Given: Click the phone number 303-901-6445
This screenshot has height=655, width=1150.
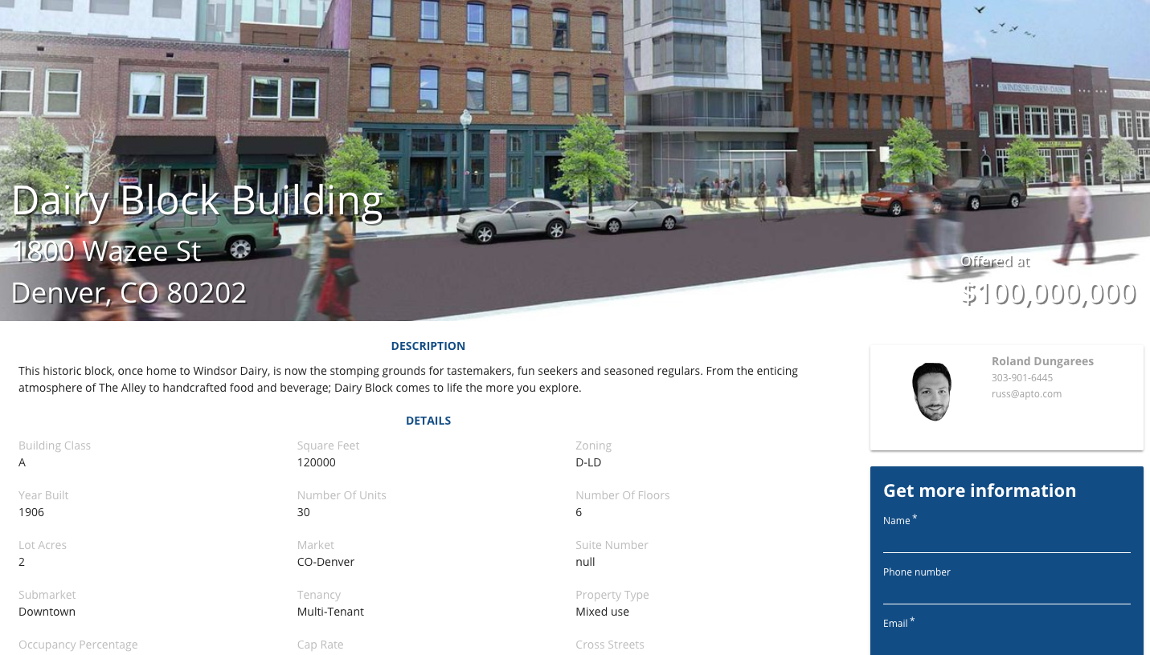Looking at the screenshot, I should tap(1022, 377).
